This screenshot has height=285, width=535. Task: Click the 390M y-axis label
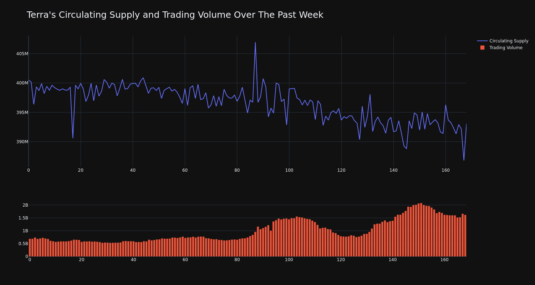22,142
